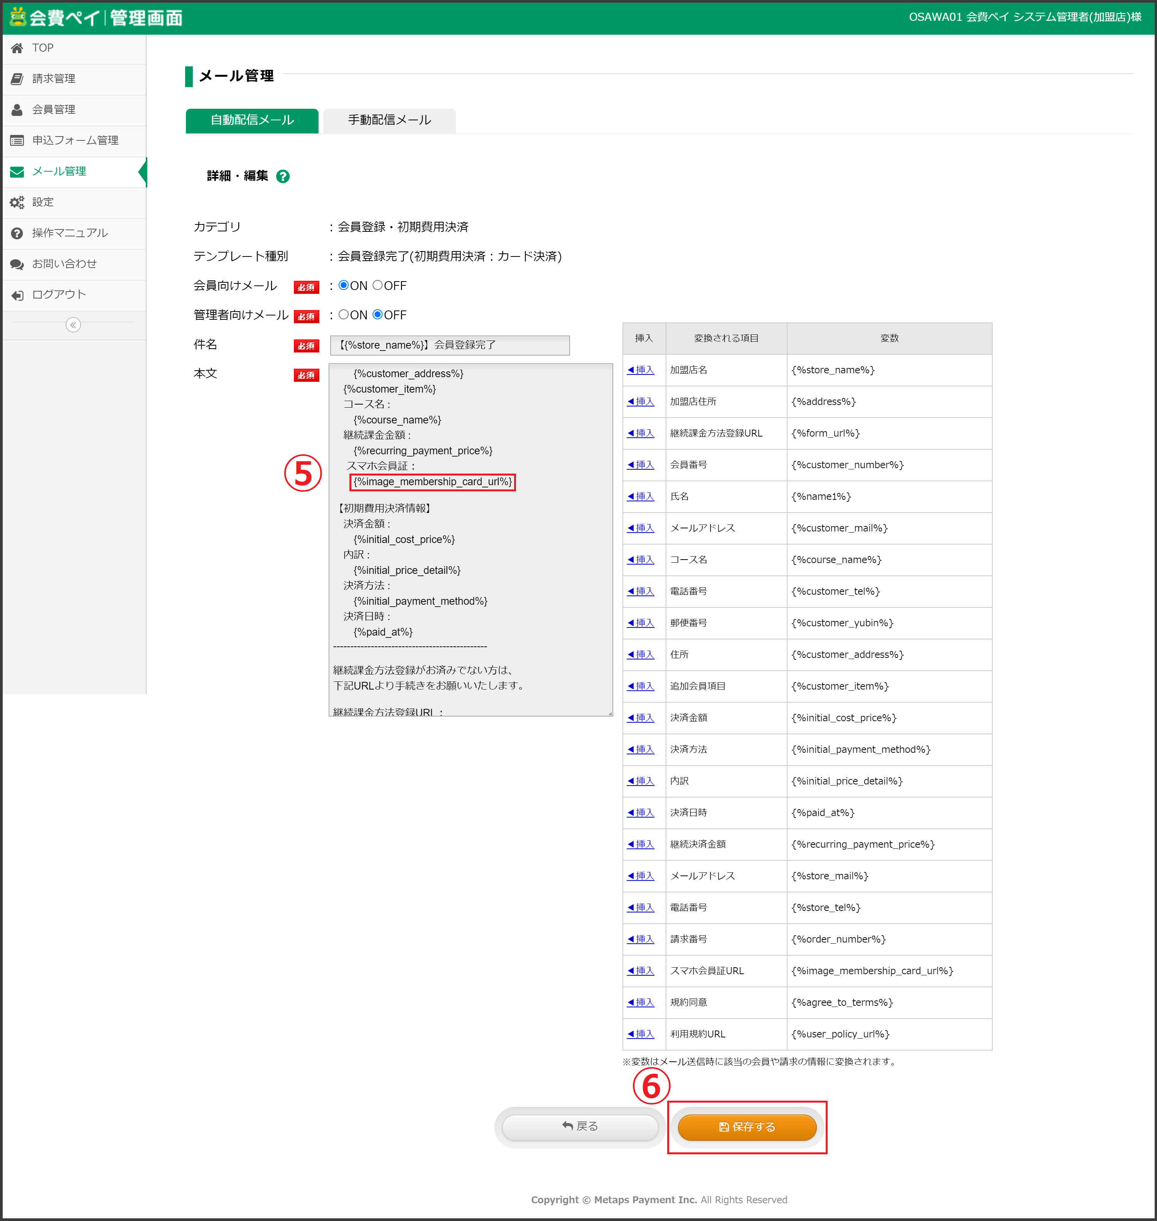This screenshot has height=1221, width=1157.
Task: Click the 操作マニュアル question mark icon
Action: tap(17, 233)
